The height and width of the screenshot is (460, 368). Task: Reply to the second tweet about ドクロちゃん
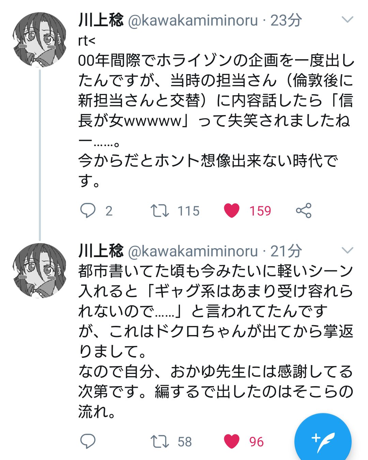pyautogui.click(x=88, y=442)
